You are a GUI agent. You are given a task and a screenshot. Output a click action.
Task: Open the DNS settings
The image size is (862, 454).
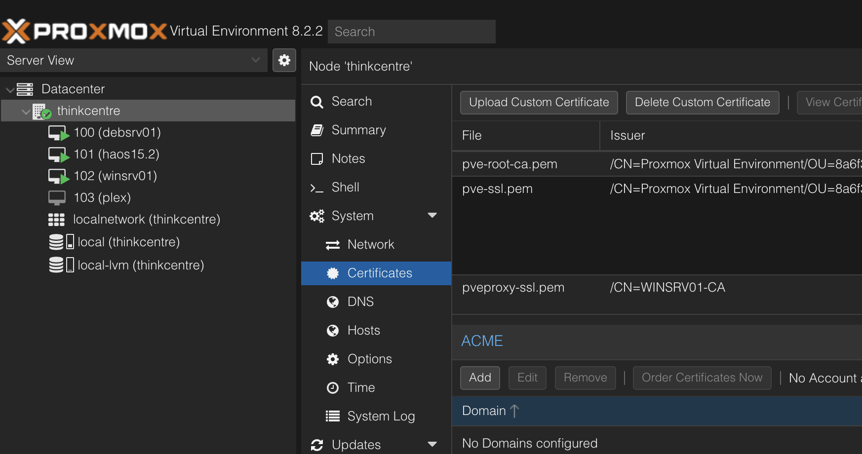[x=376, y=302]
